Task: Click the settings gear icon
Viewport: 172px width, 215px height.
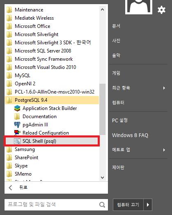Action: tap(161, 10)
